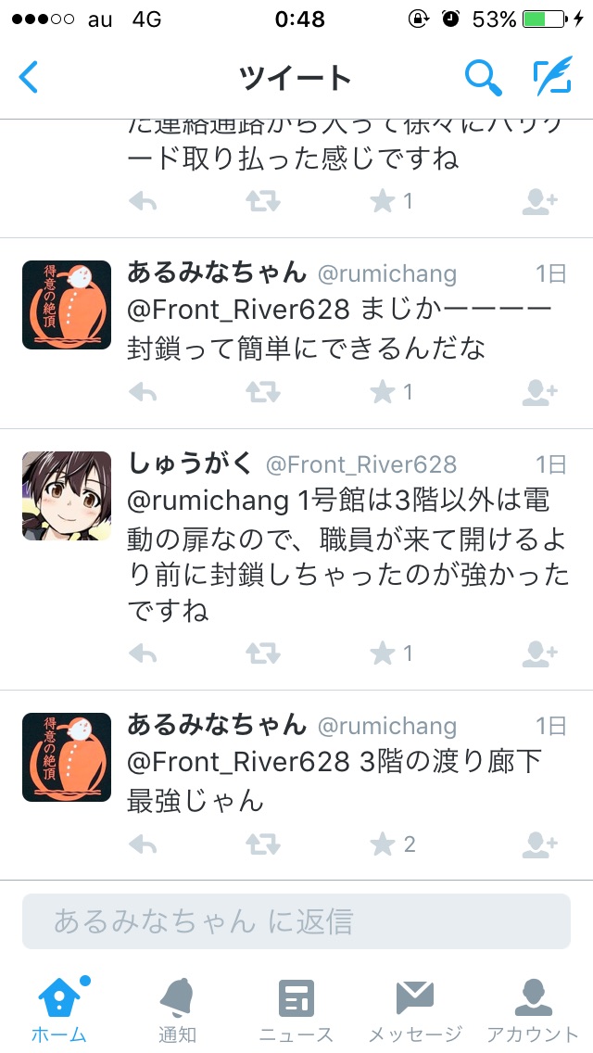Favorite the まじかーーーー tweet with star

coord(382,391)
